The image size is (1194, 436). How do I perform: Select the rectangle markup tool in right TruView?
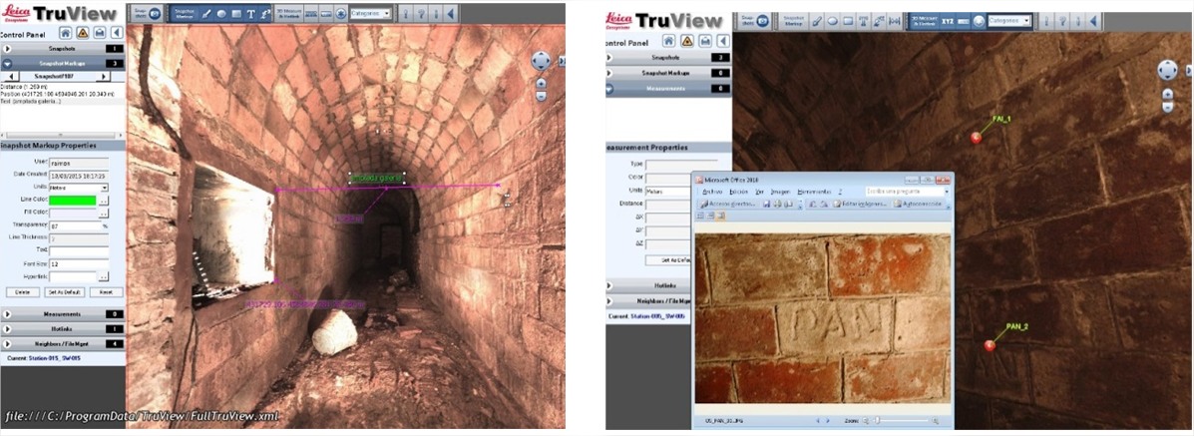848,21
